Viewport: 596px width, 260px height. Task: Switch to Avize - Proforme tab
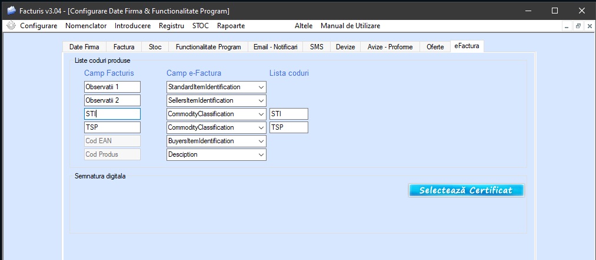tap(390, 47)
